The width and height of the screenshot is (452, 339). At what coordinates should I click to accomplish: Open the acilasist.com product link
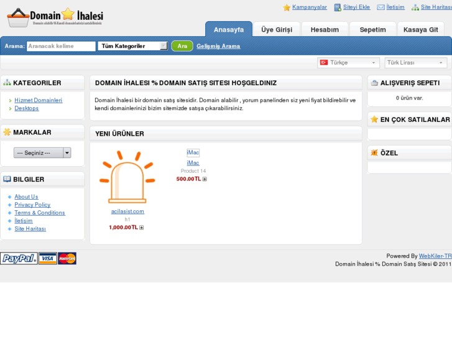tap(127, 211)
